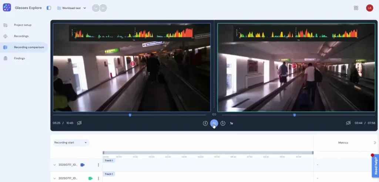Open Project setup

[x=23, y=25]
